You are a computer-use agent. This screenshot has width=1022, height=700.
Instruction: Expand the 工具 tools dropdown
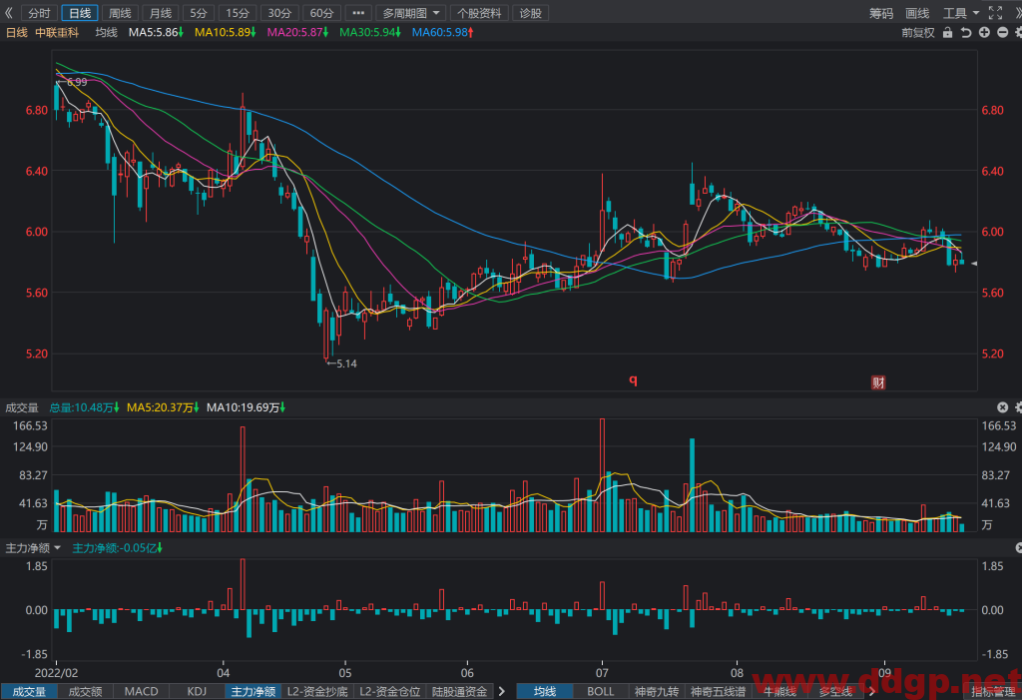[961, 13]
